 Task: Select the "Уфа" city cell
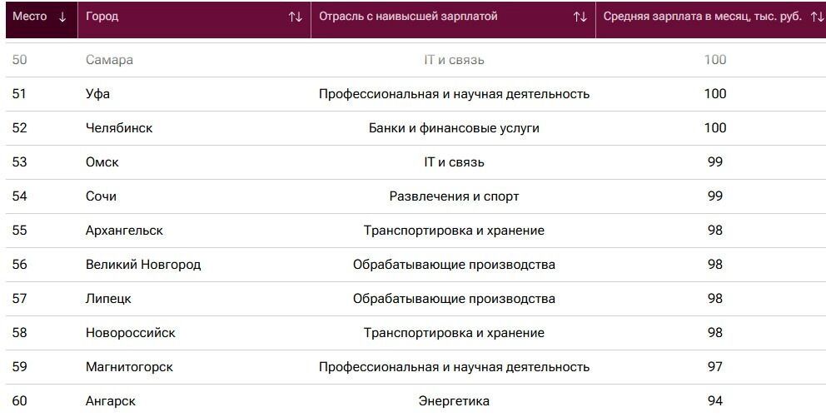pos(97,94)
